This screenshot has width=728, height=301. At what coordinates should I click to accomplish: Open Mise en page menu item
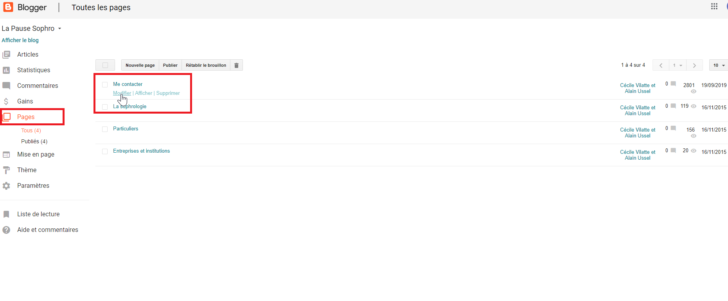click(x=36, y=155)
